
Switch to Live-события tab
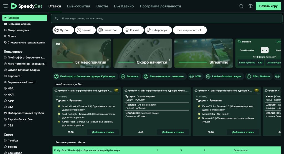click(x=78, y=6)
